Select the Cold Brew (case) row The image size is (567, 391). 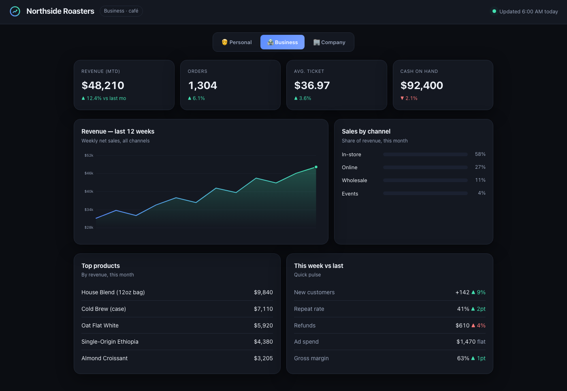click(x=177, y=309)
